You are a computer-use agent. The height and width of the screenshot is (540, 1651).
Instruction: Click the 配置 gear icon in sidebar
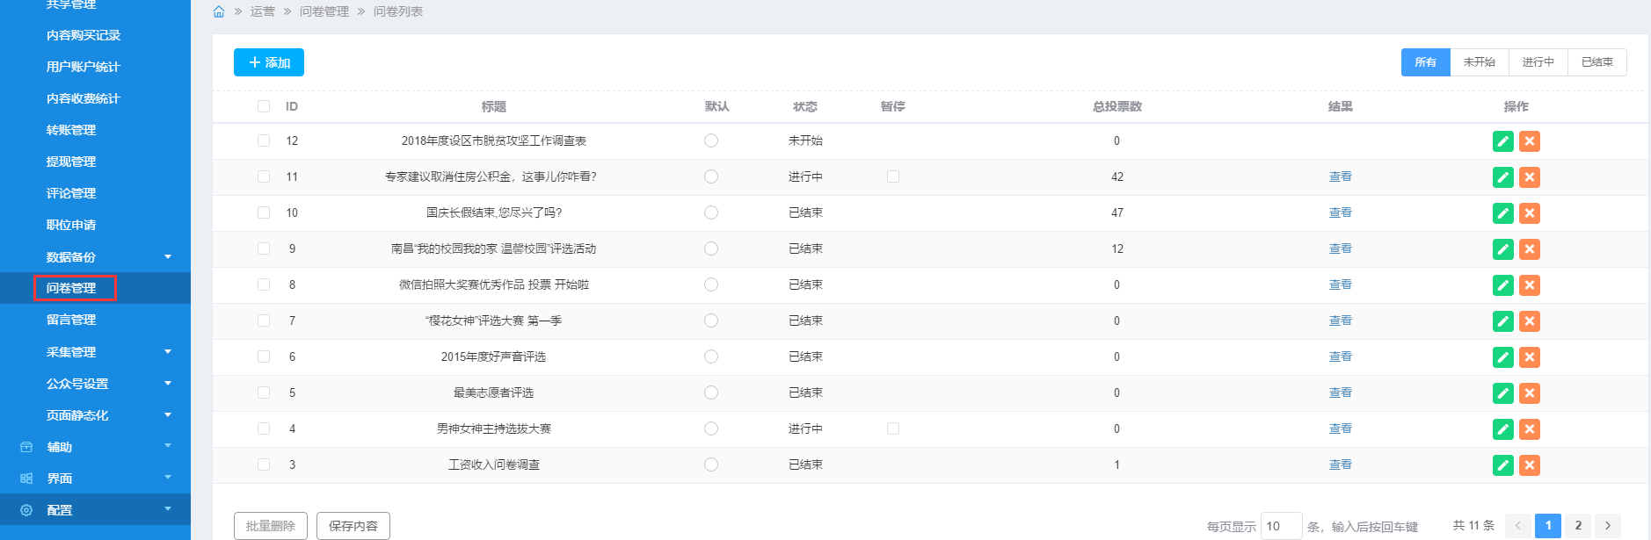point(26,510)
